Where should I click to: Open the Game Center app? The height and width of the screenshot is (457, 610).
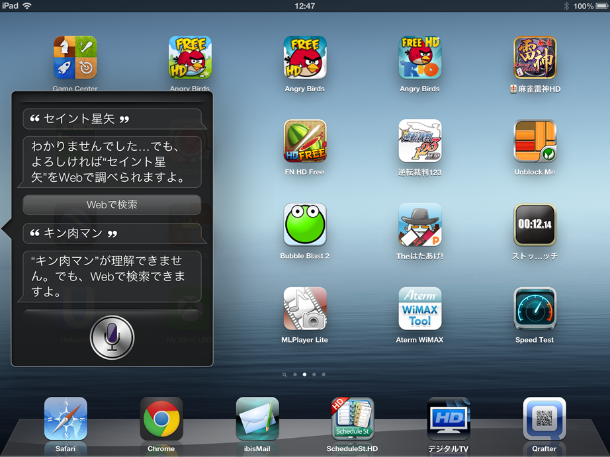coord(75,58)
